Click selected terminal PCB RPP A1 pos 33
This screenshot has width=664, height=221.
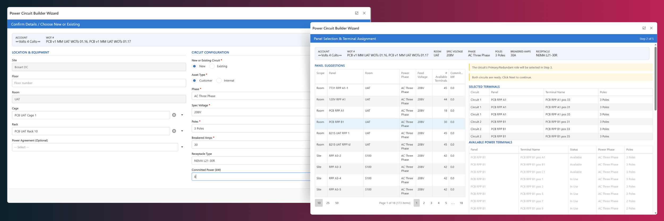click(x=561, y=100)
